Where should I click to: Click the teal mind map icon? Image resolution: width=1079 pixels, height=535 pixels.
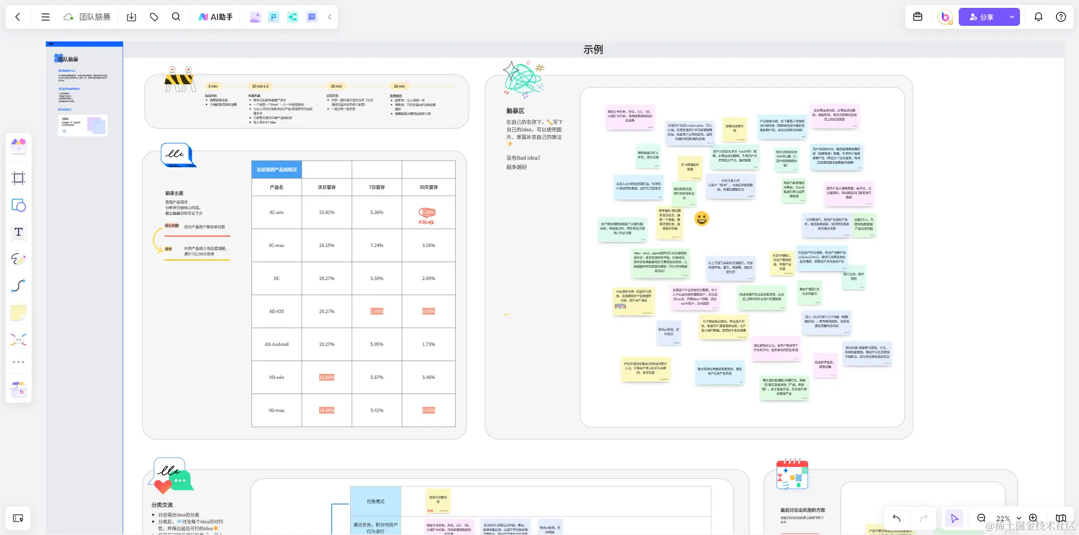point(293,17)
